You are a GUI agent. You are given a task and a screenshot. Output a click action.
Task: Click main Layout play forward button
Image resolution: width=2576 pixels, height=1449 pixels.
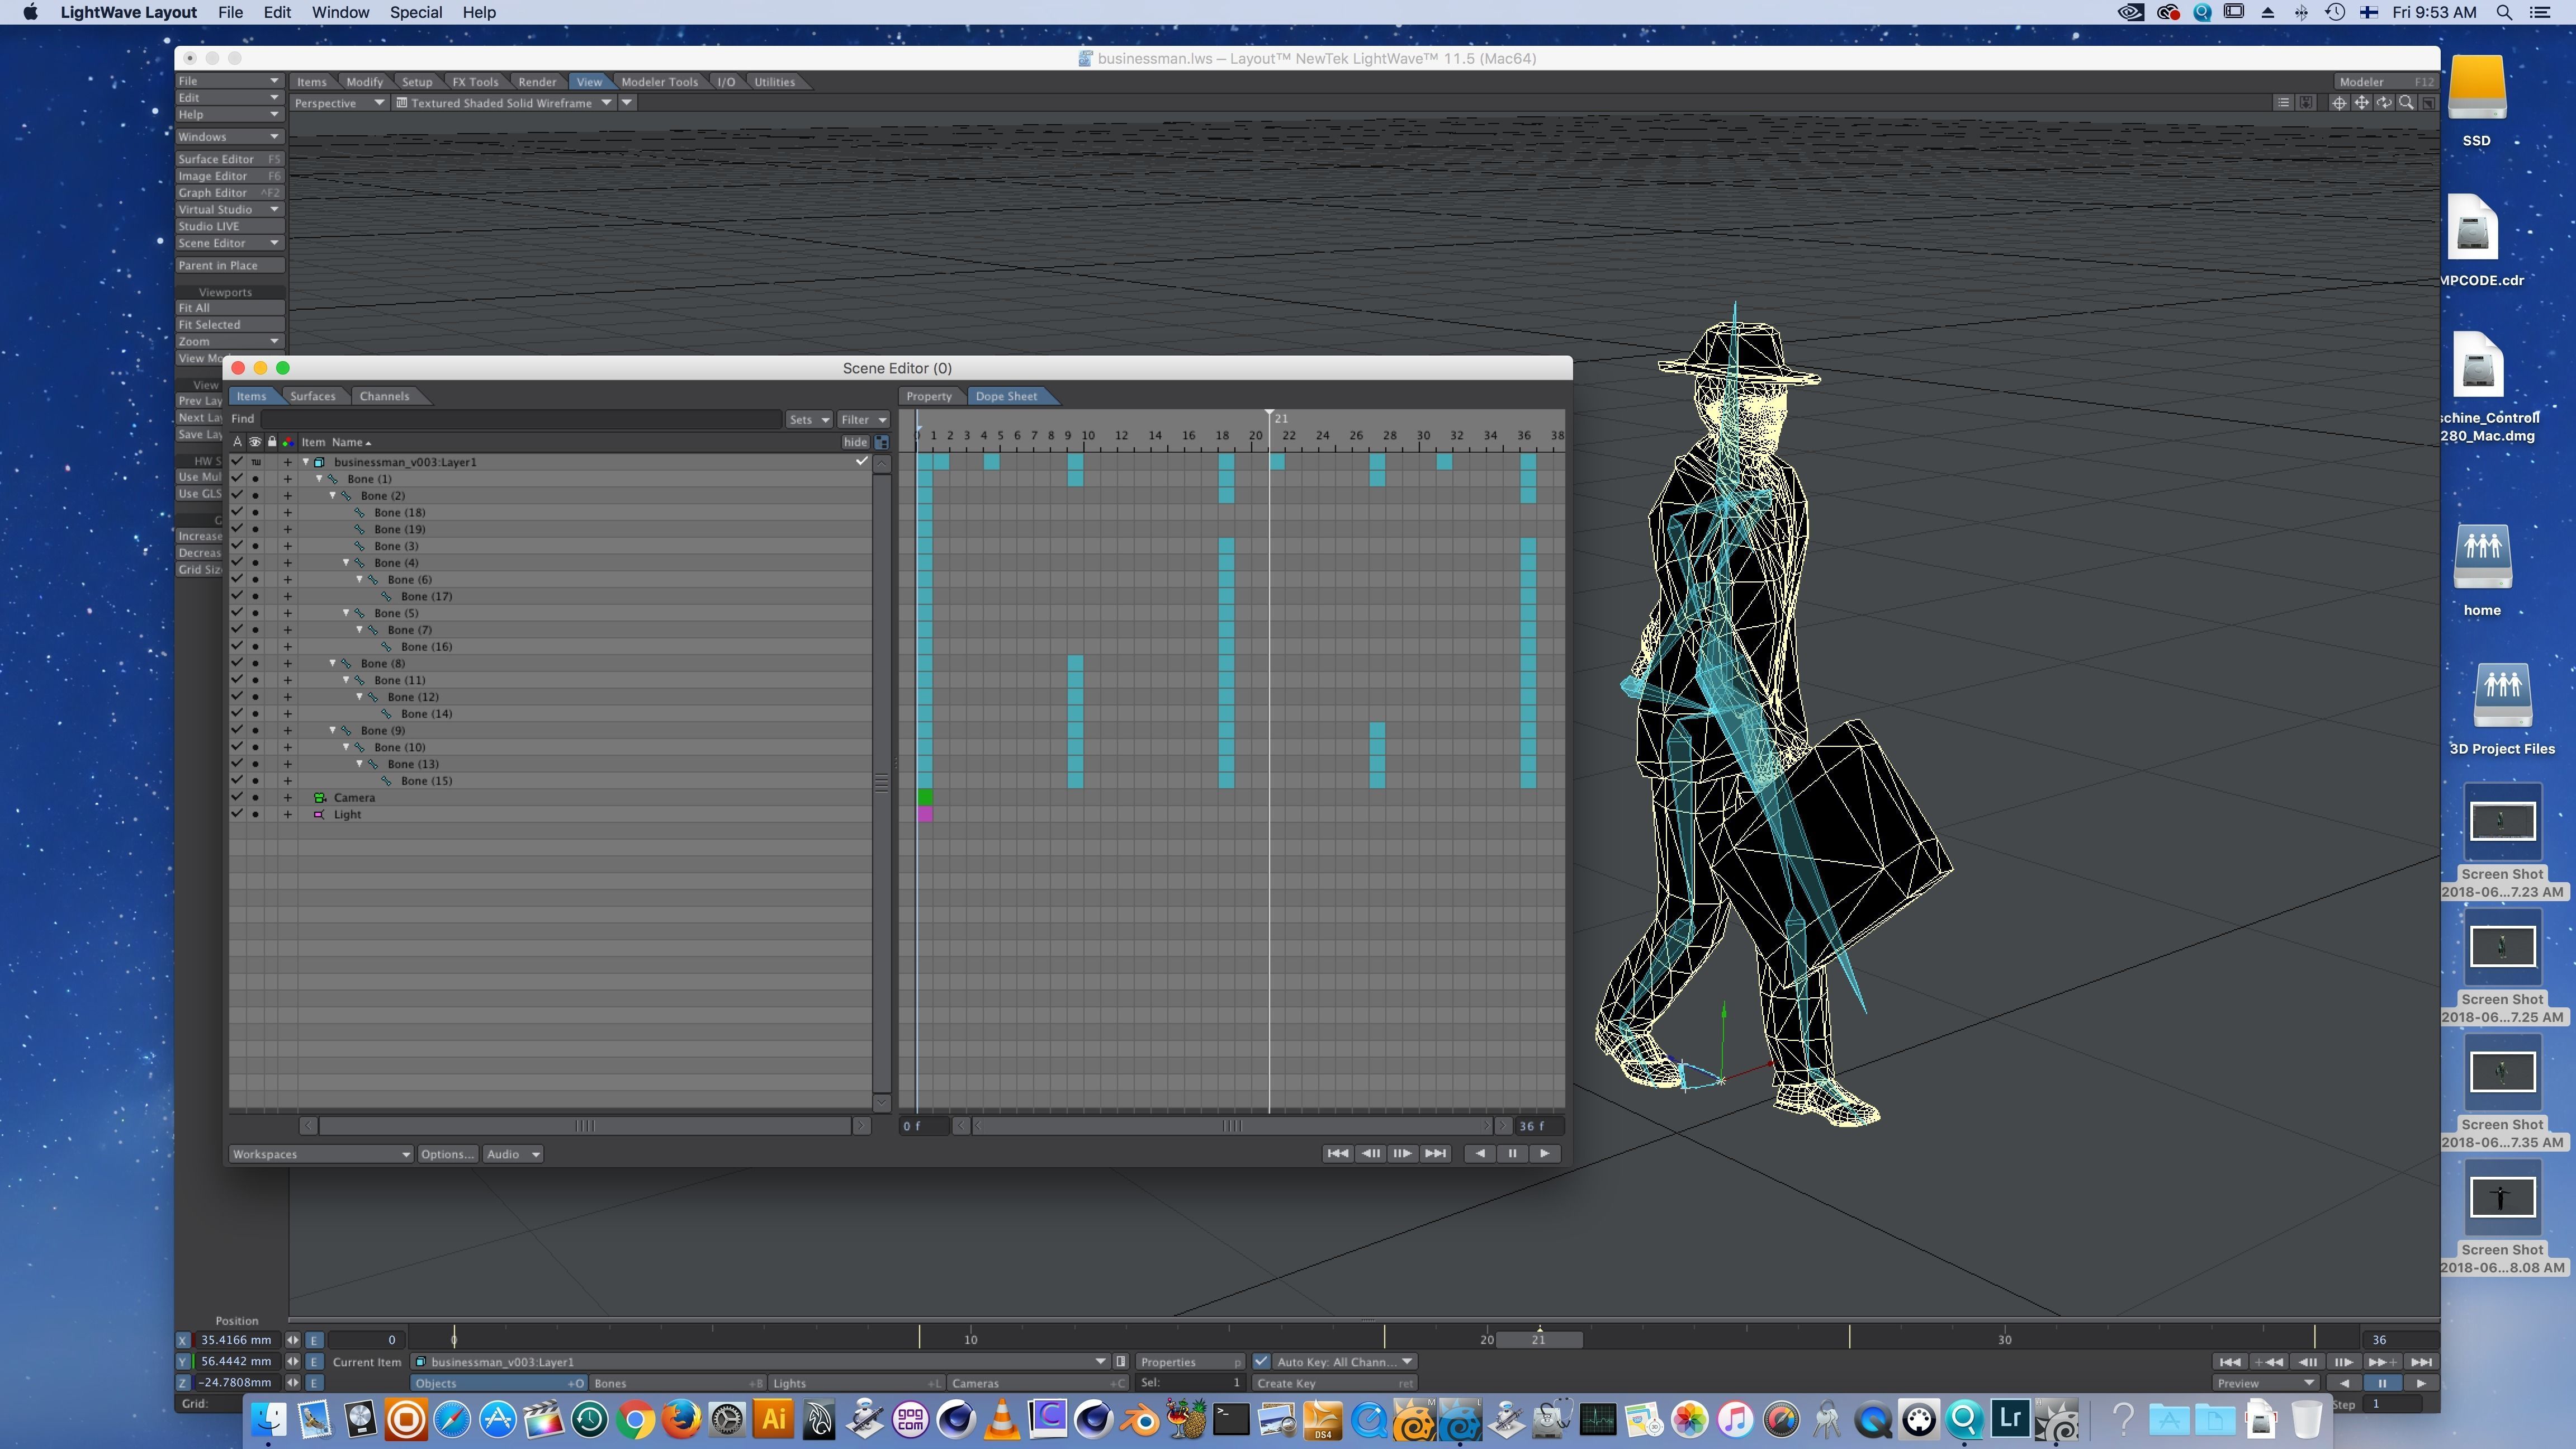[x=2420, y=1384]
